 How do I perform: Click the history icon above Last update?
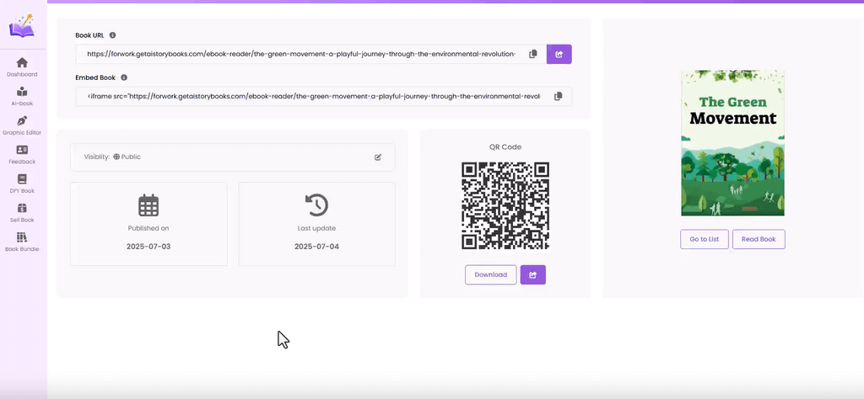(317, 205)
